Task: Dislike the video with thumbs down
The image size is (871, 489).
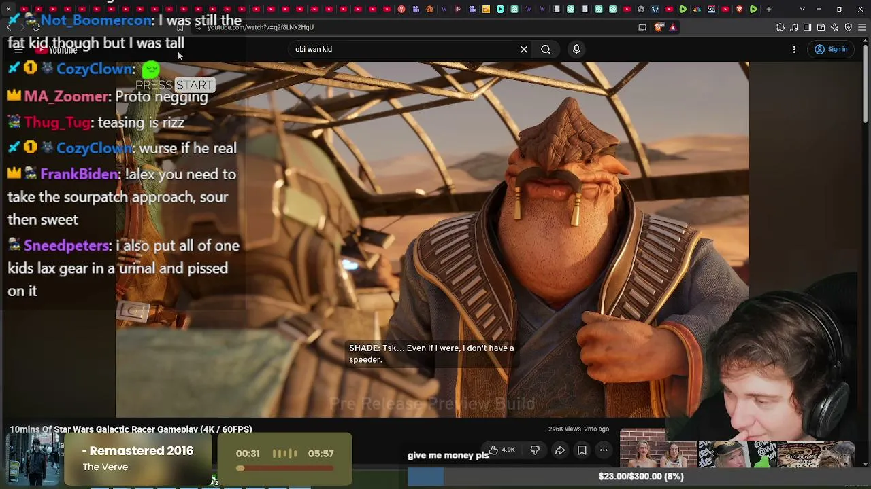Action: point(535,450)
